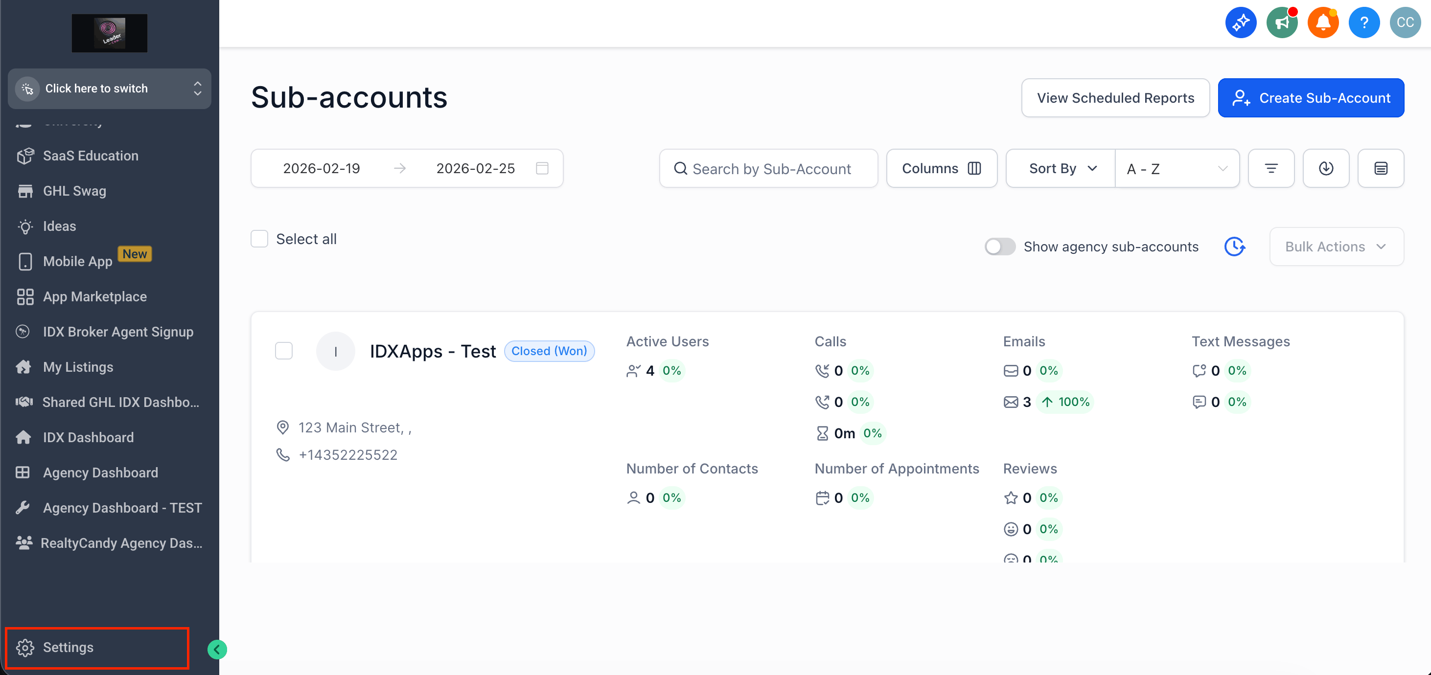Open App Marketplace in sidebar

coord(94,296)
